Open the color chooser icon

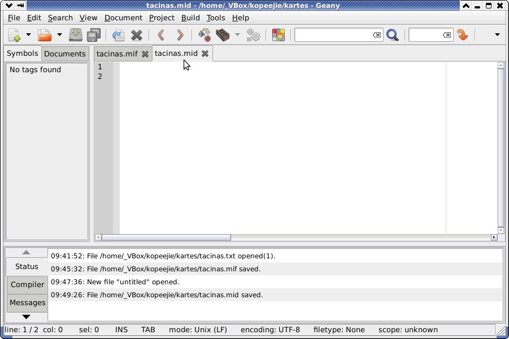pos(278,35)
